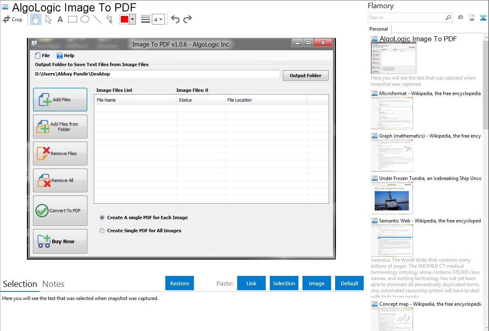The image size is (489, 331).
Task: Click the Image To PDF titlebar app icon
Action: tap(34, 44)
